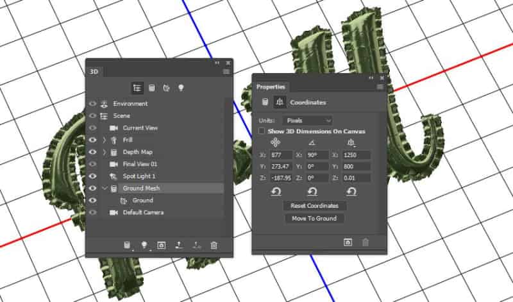Toggle visibility of Default Camera

(92, 212)
